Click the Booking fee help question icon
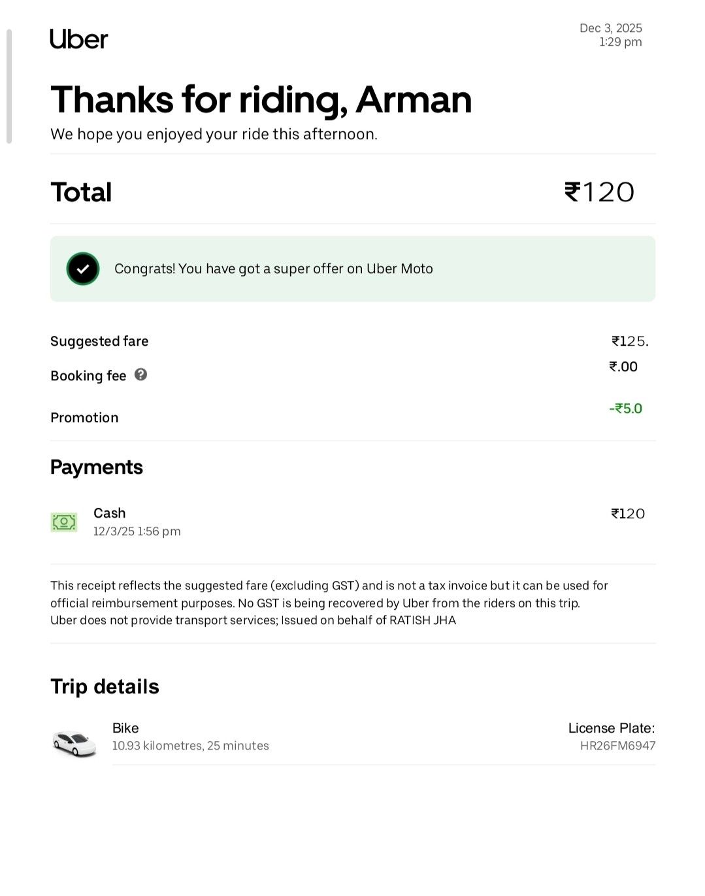The image size is (705, 896). click(140, 374)
